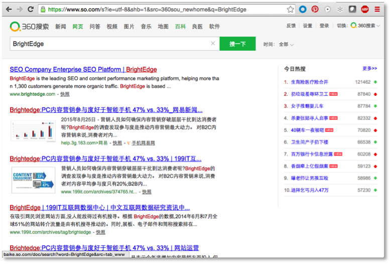Open the 设置 link
The height and width of the screenshot is (264, 391).
(x=308, y=26)
